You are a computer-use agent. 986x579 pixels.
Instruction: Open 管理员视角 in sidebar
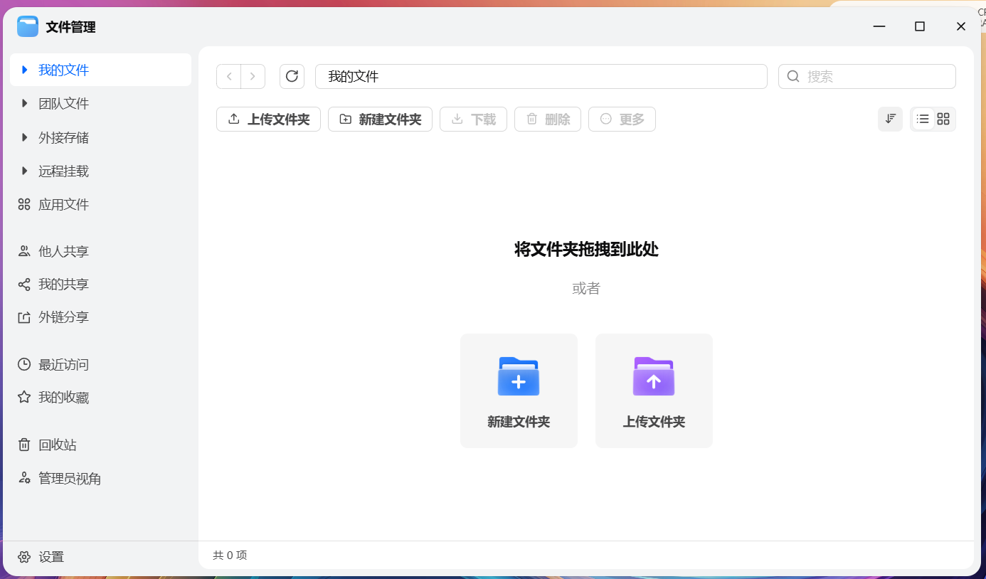click(x=69, y=479)
